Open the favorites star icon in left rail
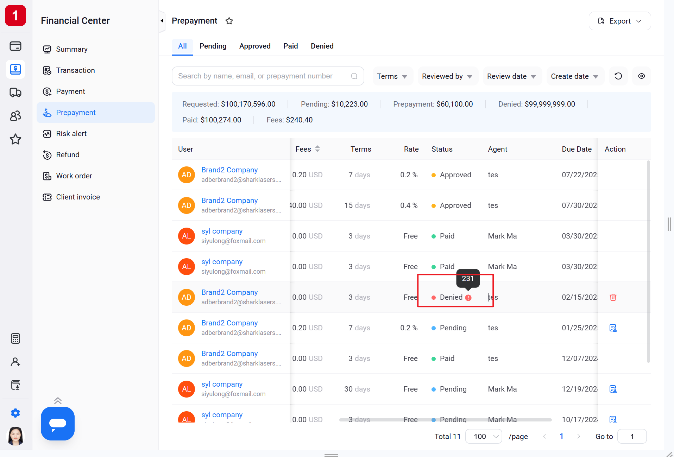Viewport: 674px width, 457px height. point(15,139)
